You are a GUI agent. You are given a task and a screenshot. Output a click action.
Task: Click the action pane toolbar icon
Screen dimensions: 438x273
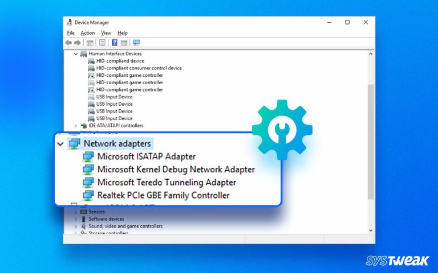(x=124, y=43)
